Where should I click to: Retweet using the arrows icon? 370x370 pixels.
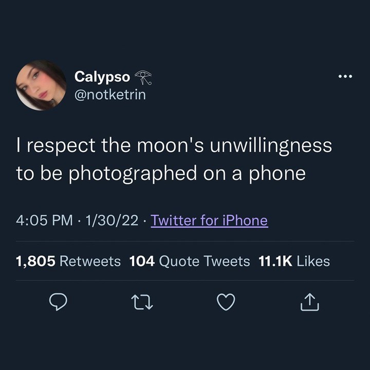click(142, 302)
